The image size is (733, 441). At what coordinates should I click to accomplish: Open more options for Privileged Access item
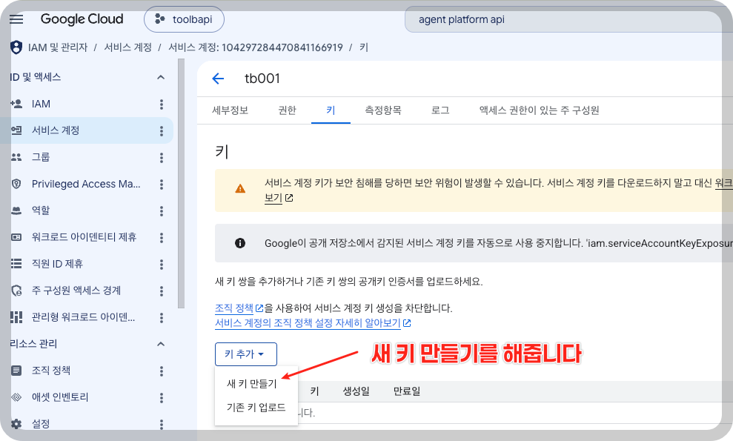pos(162,185)
